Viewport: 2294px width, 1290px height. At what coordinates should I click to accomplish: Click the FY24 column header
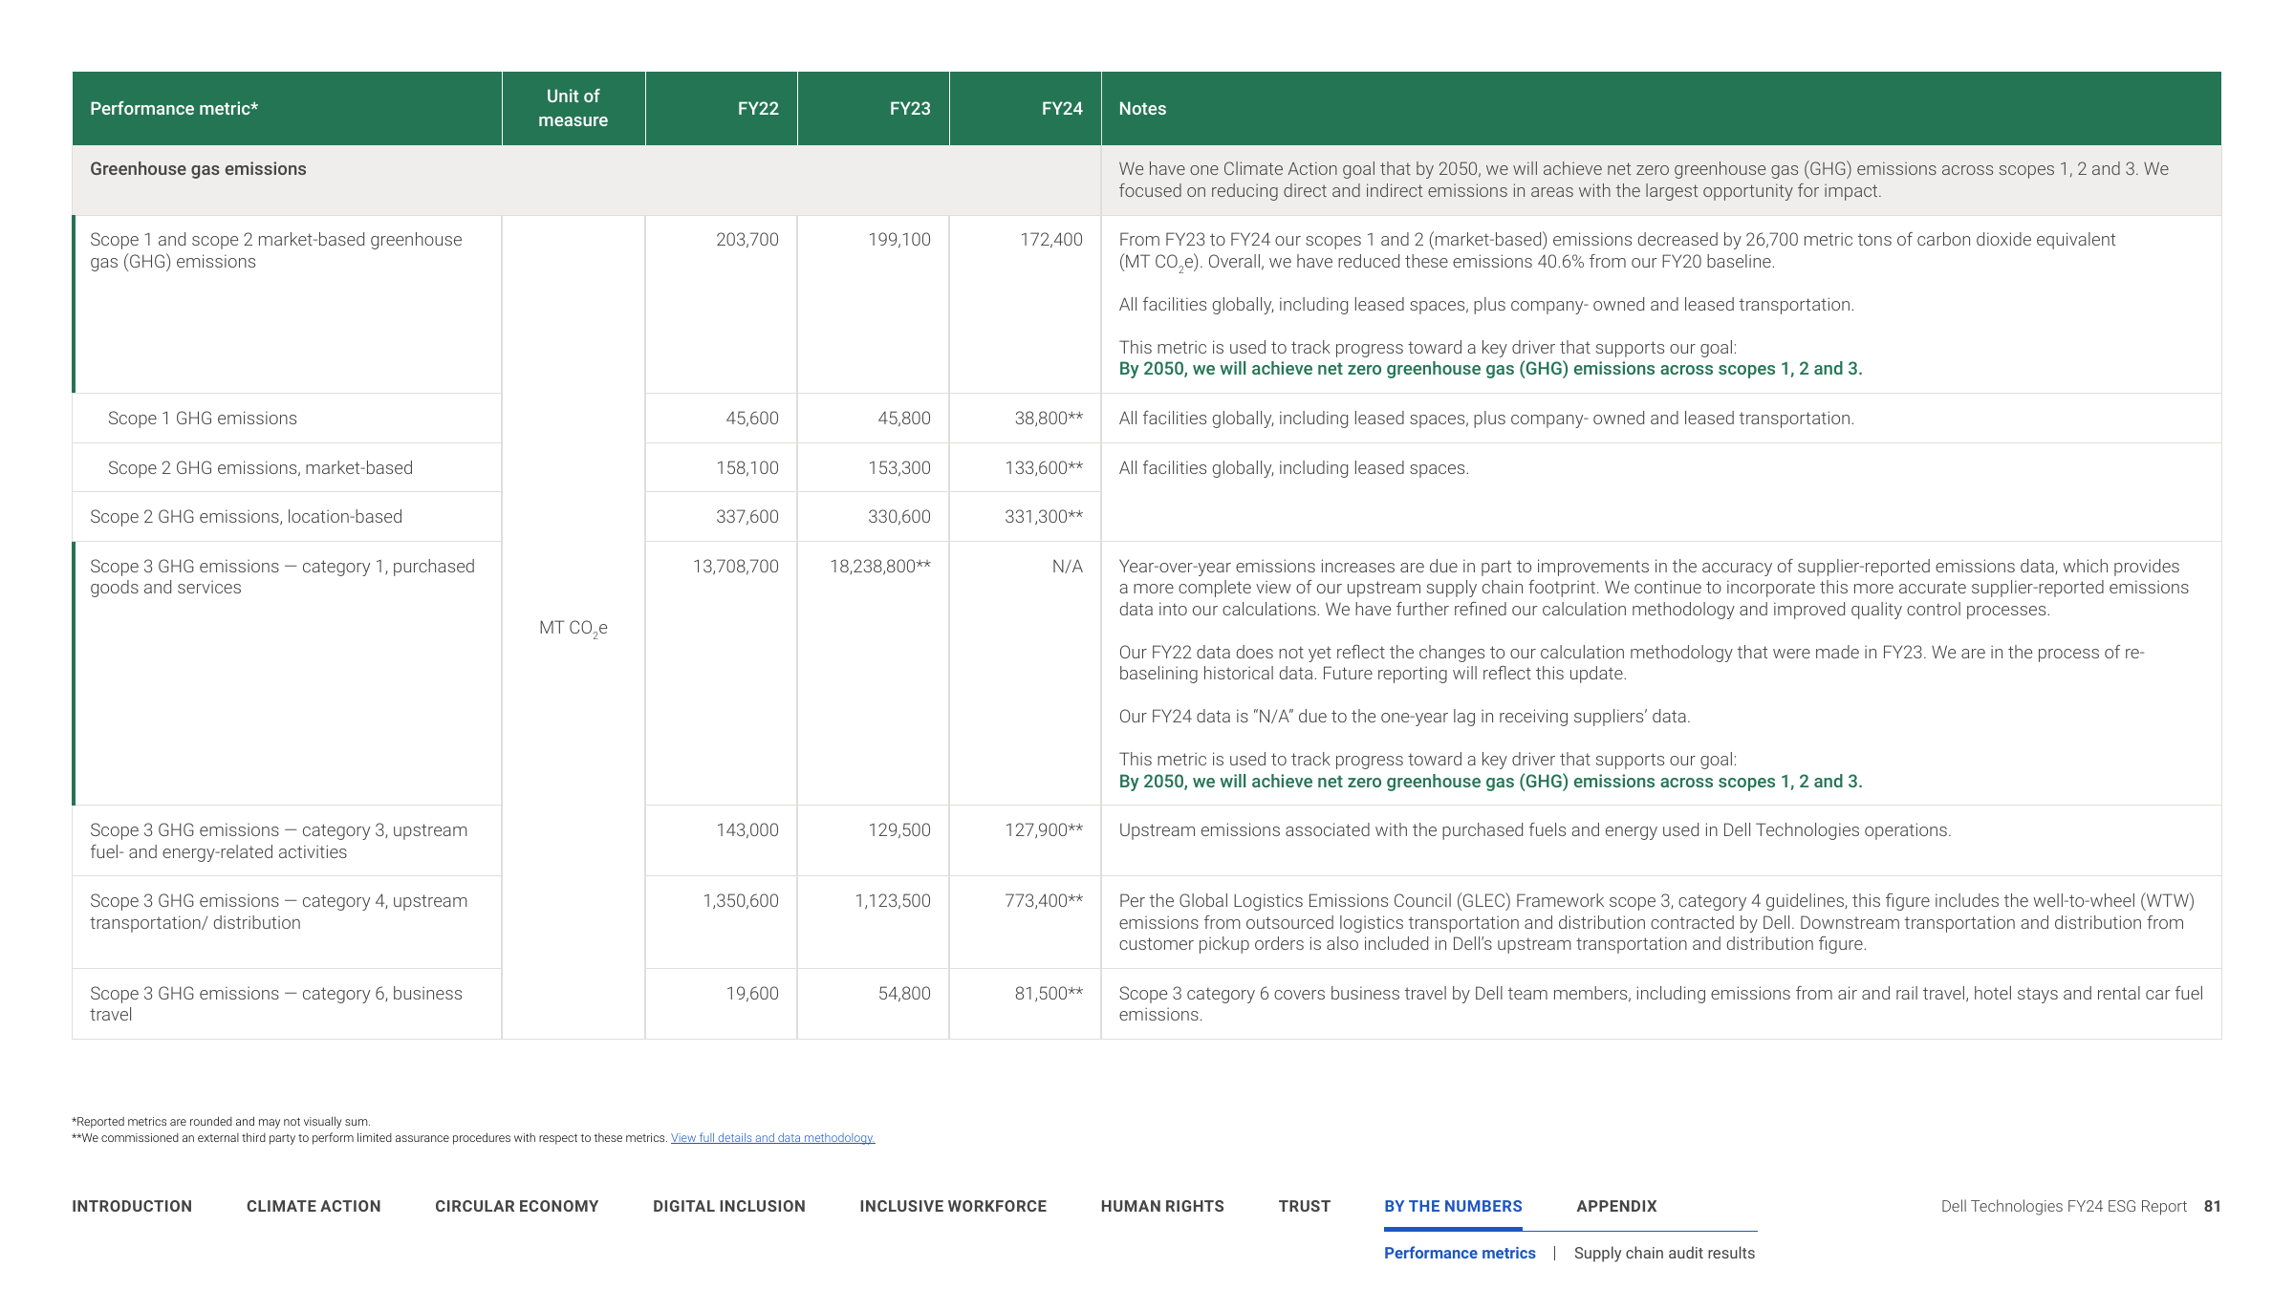pyautogui.click(x=1062, y=109)
